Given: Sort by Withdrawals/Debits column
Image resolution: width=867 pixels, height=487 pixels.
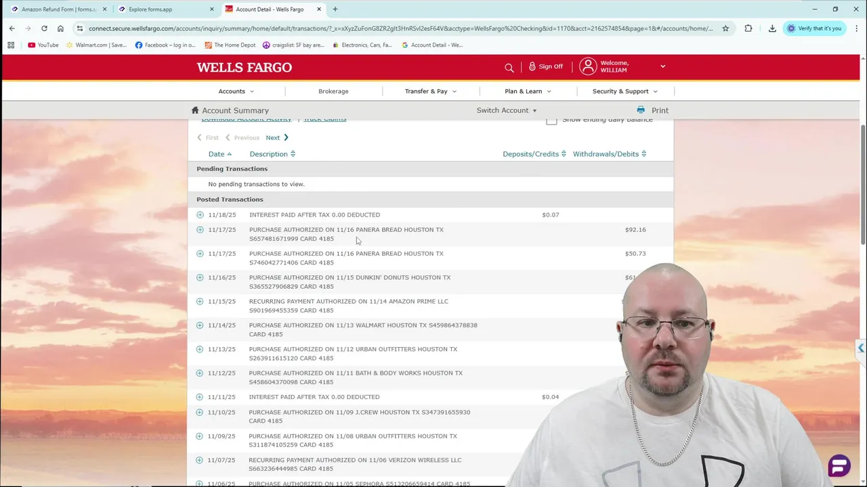Looking at the screenshot, I should point(610,154).
